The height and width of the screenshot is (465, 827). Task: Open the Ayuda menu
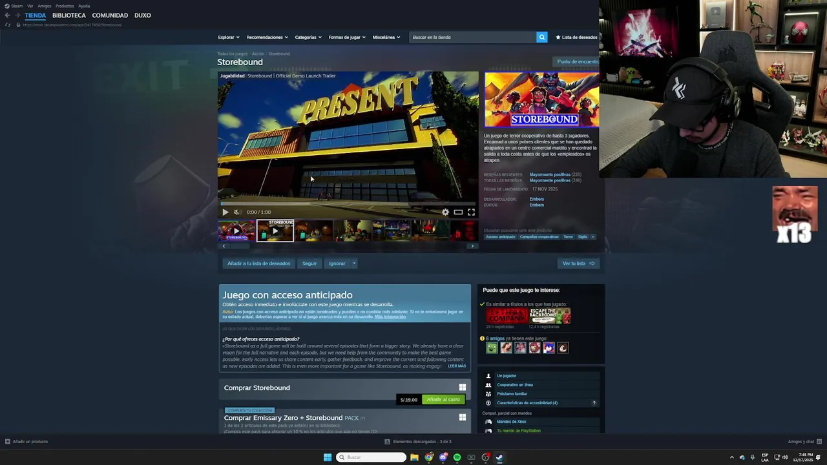(84, 6)
